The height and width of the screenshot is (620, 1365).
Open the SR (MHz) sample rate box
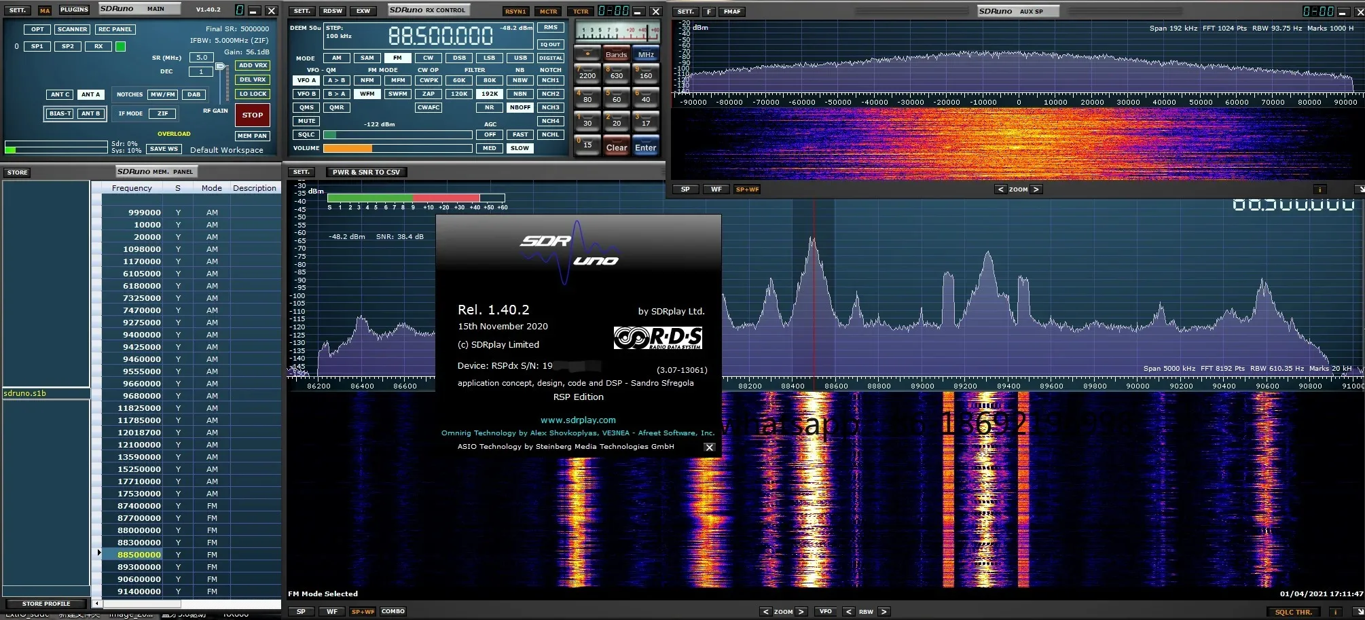pyautogui.click(x=202, y=58)
